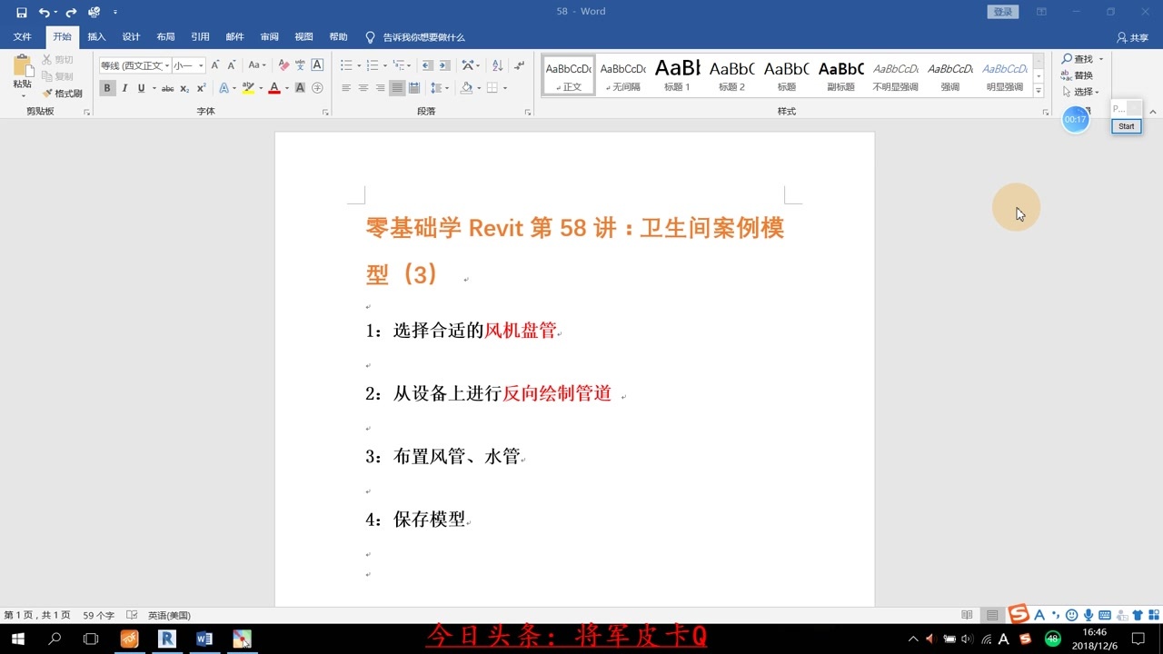
Task: Click the Start button of the recorder
Action: pyautogui.click(x=1127, y=126)
